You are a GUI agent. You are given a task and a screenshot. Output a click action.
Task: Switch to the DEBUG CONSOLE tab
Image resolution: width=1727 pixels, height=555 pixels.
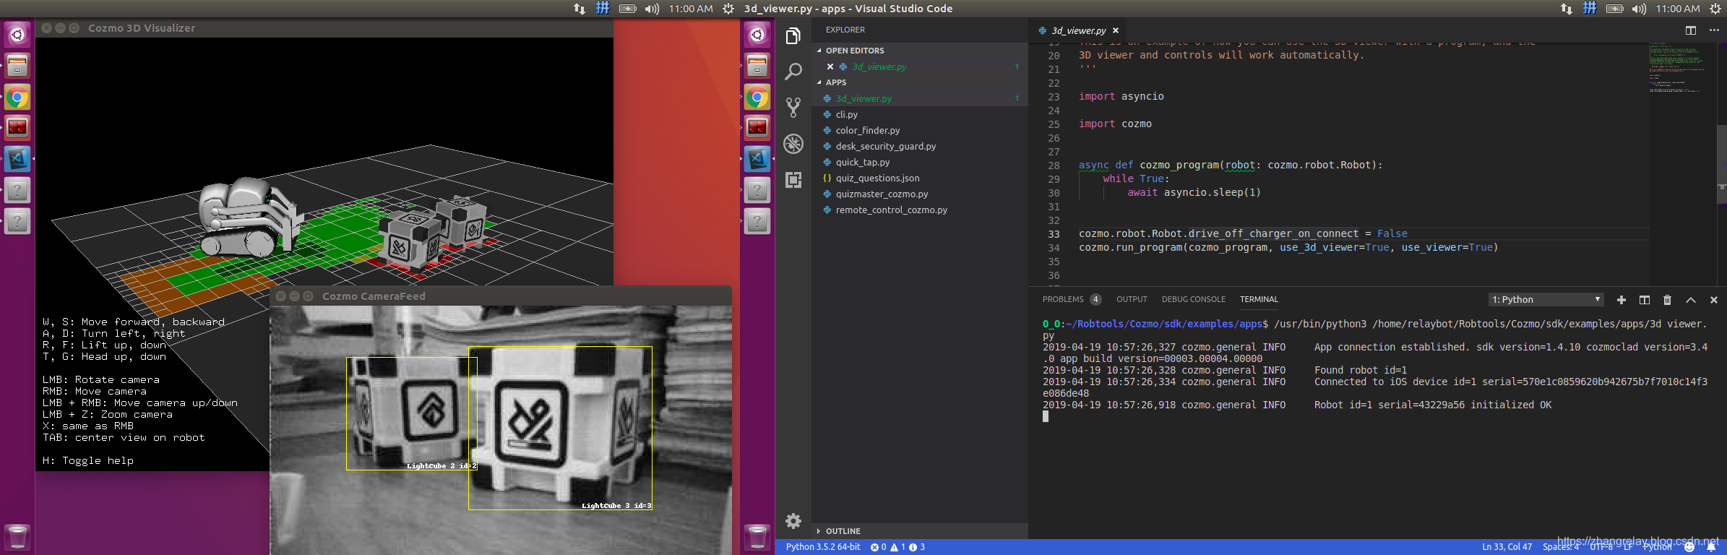click(x=1194, y=299)
